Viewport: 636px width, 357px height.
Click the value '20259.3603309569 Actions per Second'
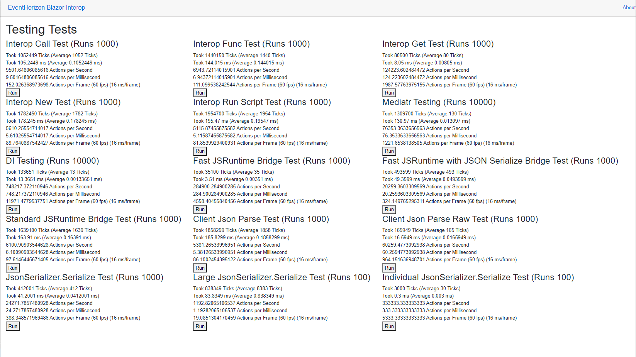[x=426, y=187]
